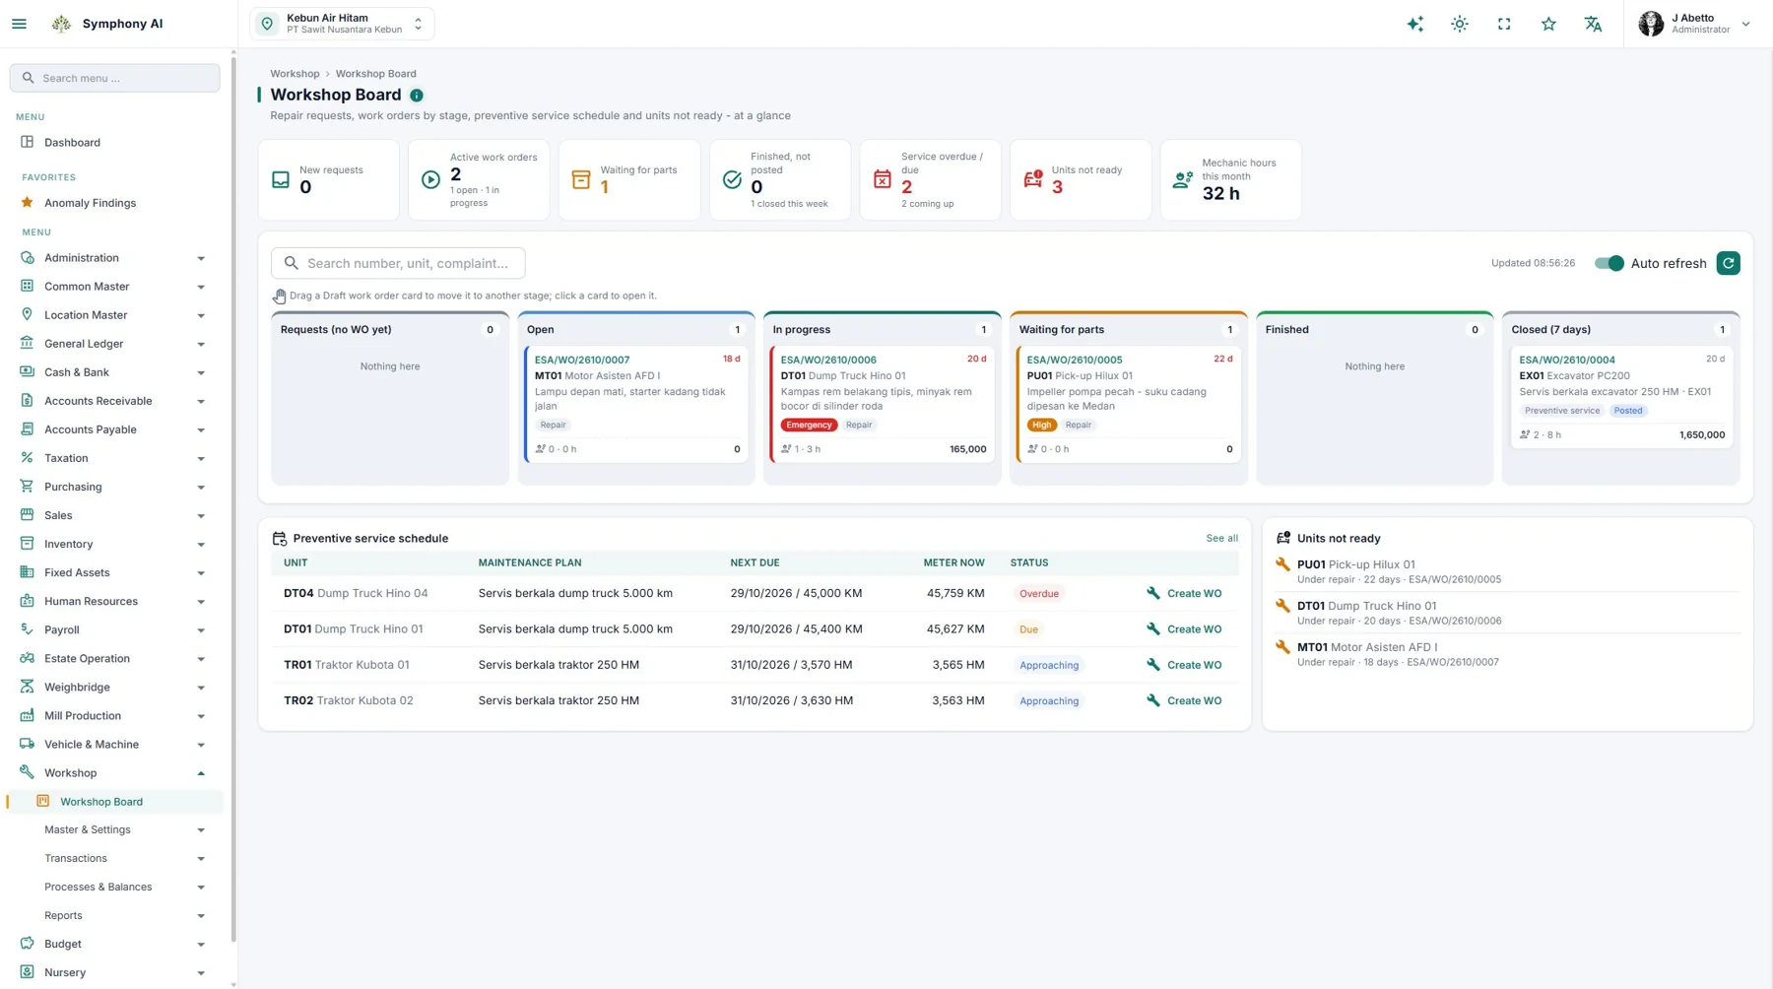Click the Overdue status badge for DT04
The image size is (1773, 989).
coord(1038,594)
